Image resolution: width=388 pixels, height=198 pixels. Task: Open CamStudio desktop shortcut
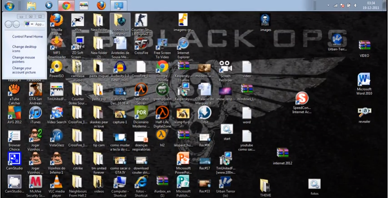[15, 161]
